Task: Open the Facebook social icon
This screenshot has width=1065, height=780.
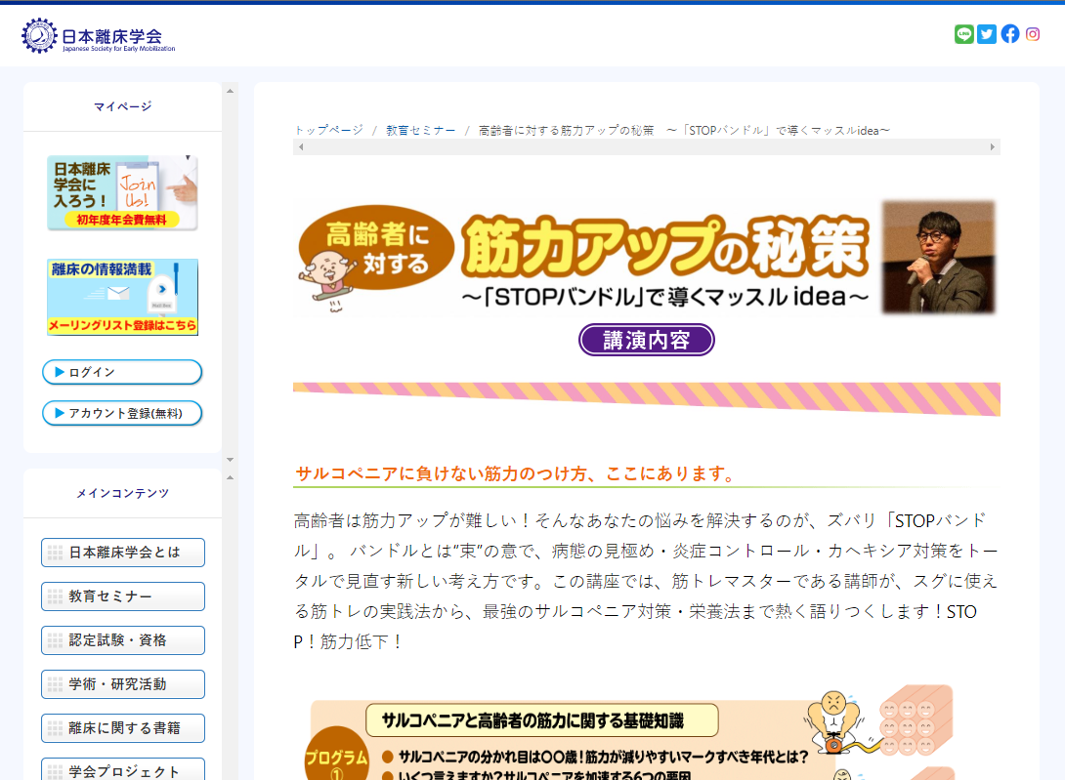Action: click(1010, 34)
